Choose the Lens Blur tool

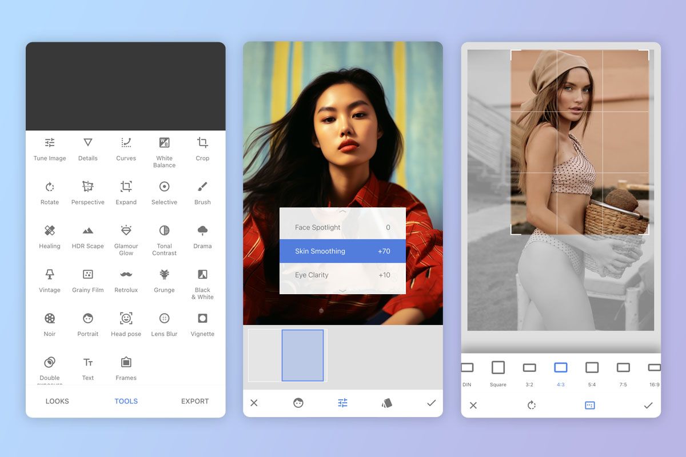tap(164, 324)
